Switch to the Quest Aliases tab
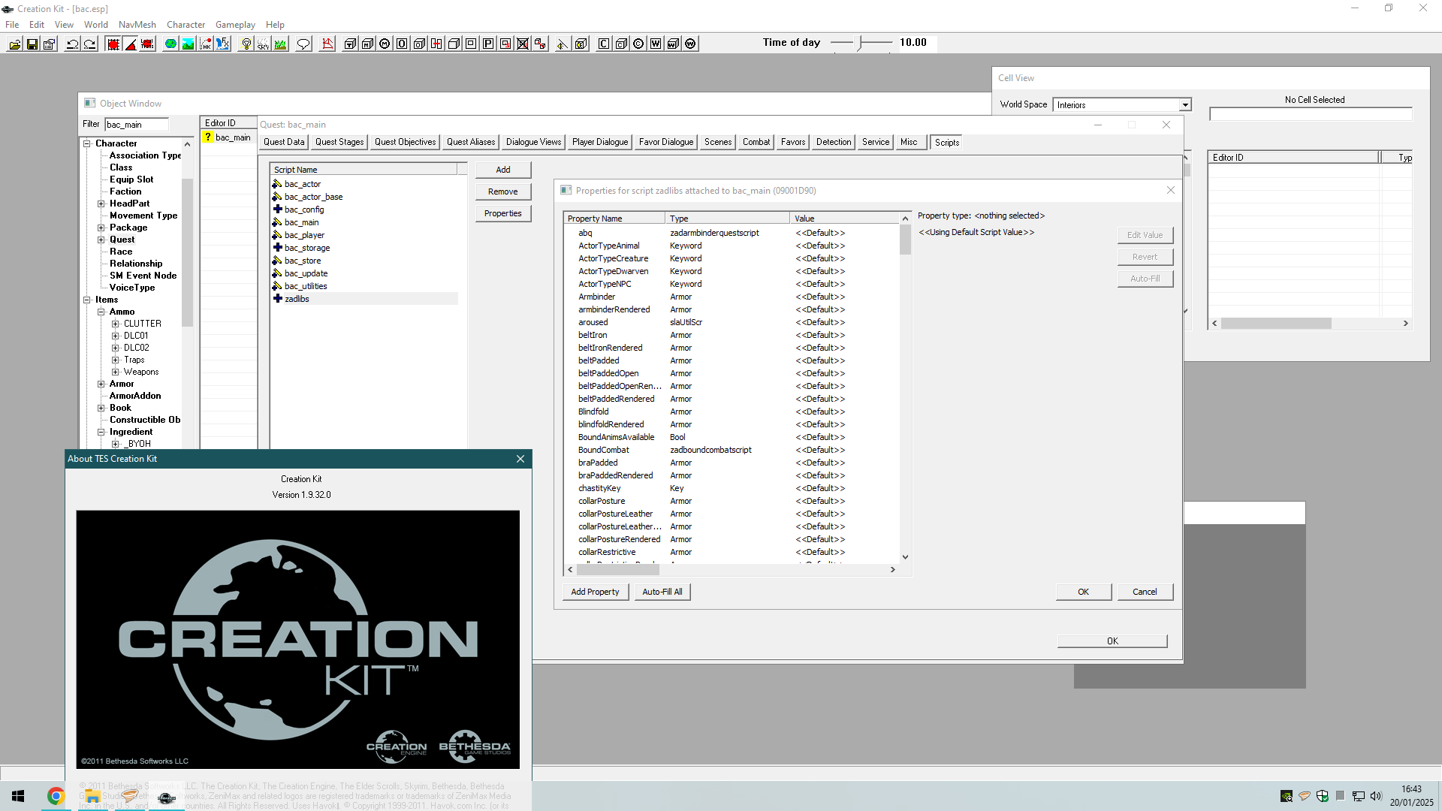The image size is (1442, 811). tap(471, 142)
